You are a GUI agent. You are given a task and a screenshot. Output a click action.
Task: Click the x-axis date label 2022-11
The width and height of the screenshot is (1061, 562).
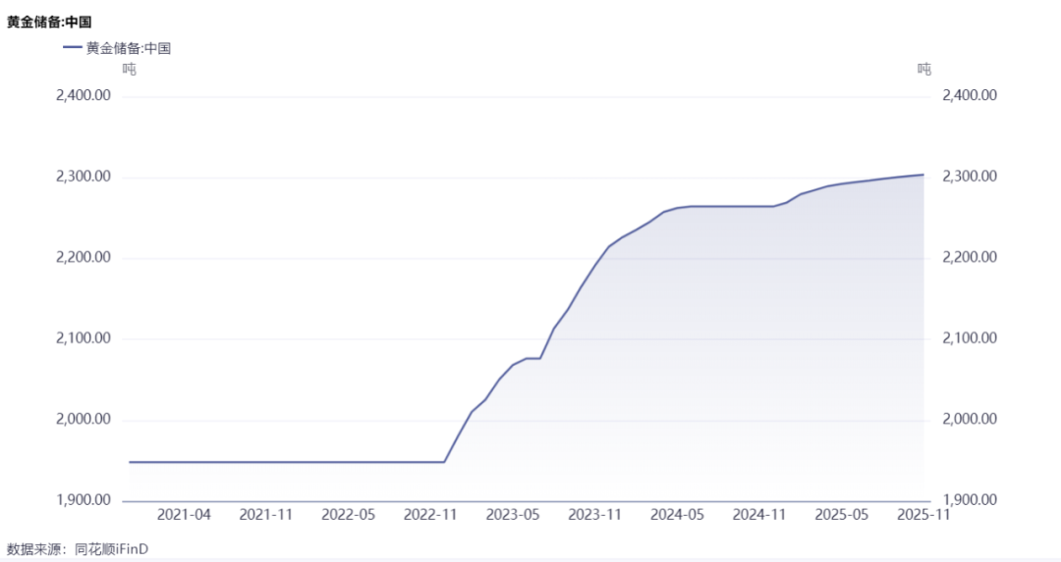[430, 515]
